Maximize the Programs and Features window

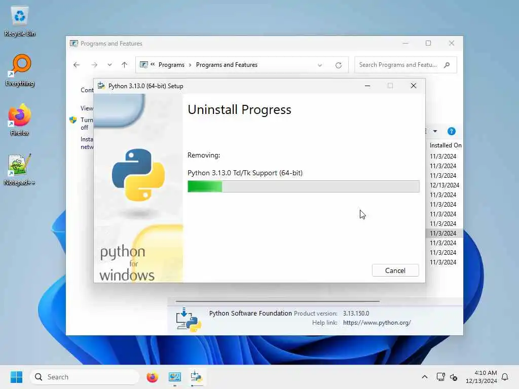(428, 44)
